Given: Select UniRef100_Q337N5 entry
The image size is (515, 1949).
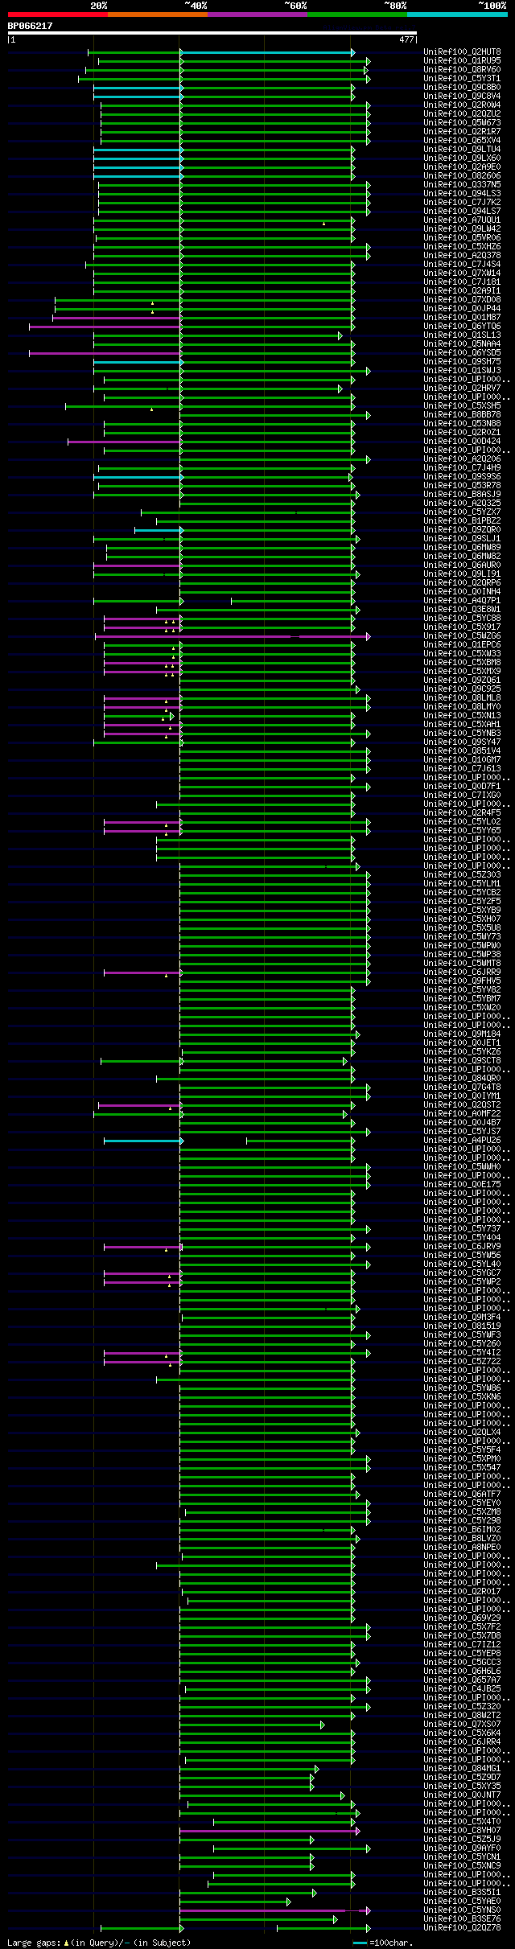Looking at the screenshot, I should [x=462, y=185].
